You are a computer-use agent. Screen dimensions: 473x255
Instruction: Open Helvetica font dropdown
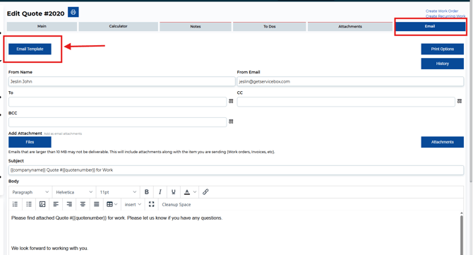tap(74, 192)
